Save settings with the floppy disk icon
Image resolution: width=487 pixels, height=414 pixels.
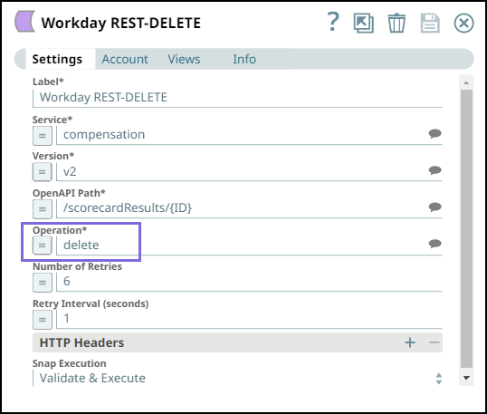pyautogui.click(x=430, y=23)
